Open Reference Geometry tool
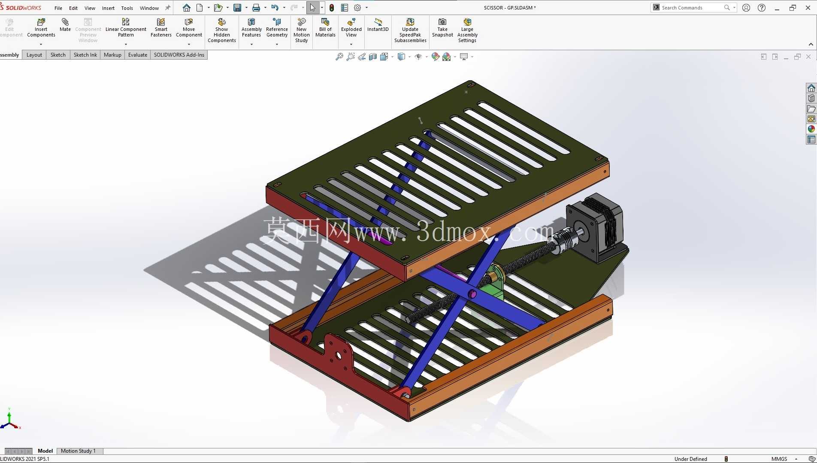This screenshot has height=463, width=817. [277, 27]
